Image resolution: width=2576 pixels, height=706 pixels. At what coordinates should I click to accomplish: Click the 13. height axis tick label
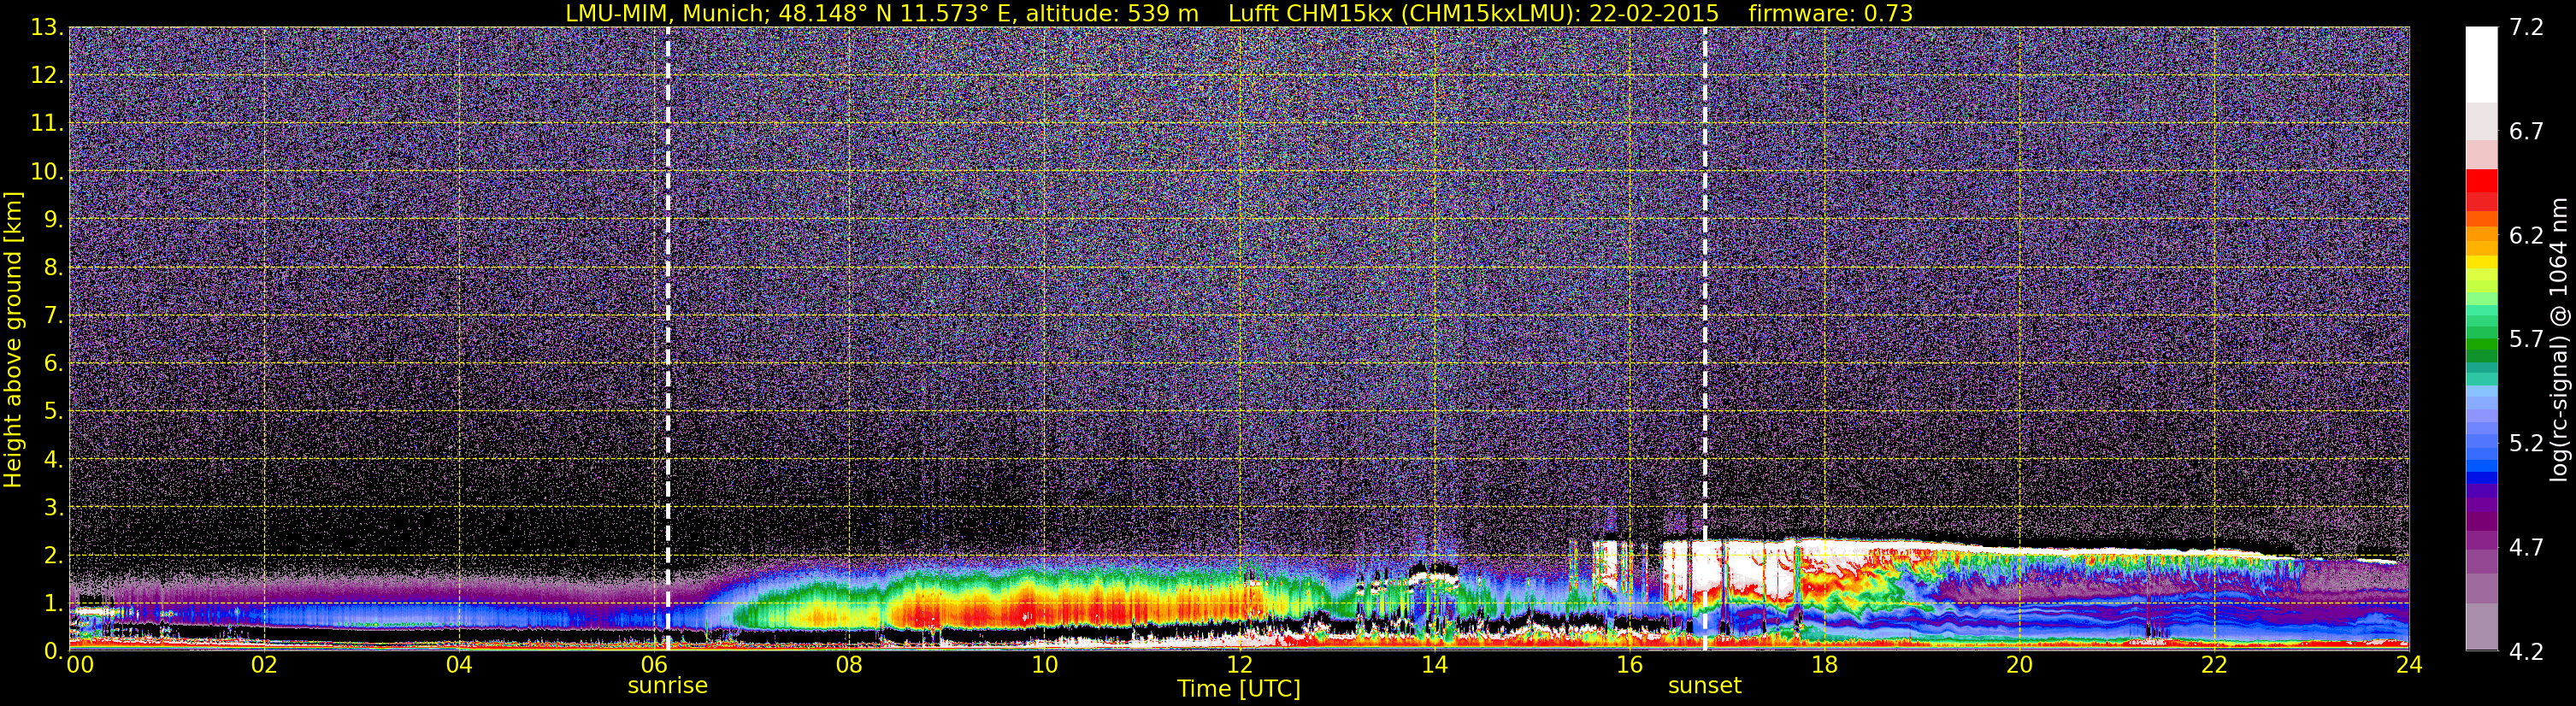coord(47,27)
